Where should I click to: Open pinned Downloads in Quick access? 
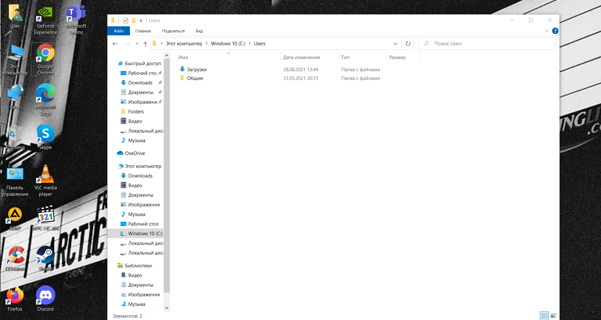coord(140,83)
